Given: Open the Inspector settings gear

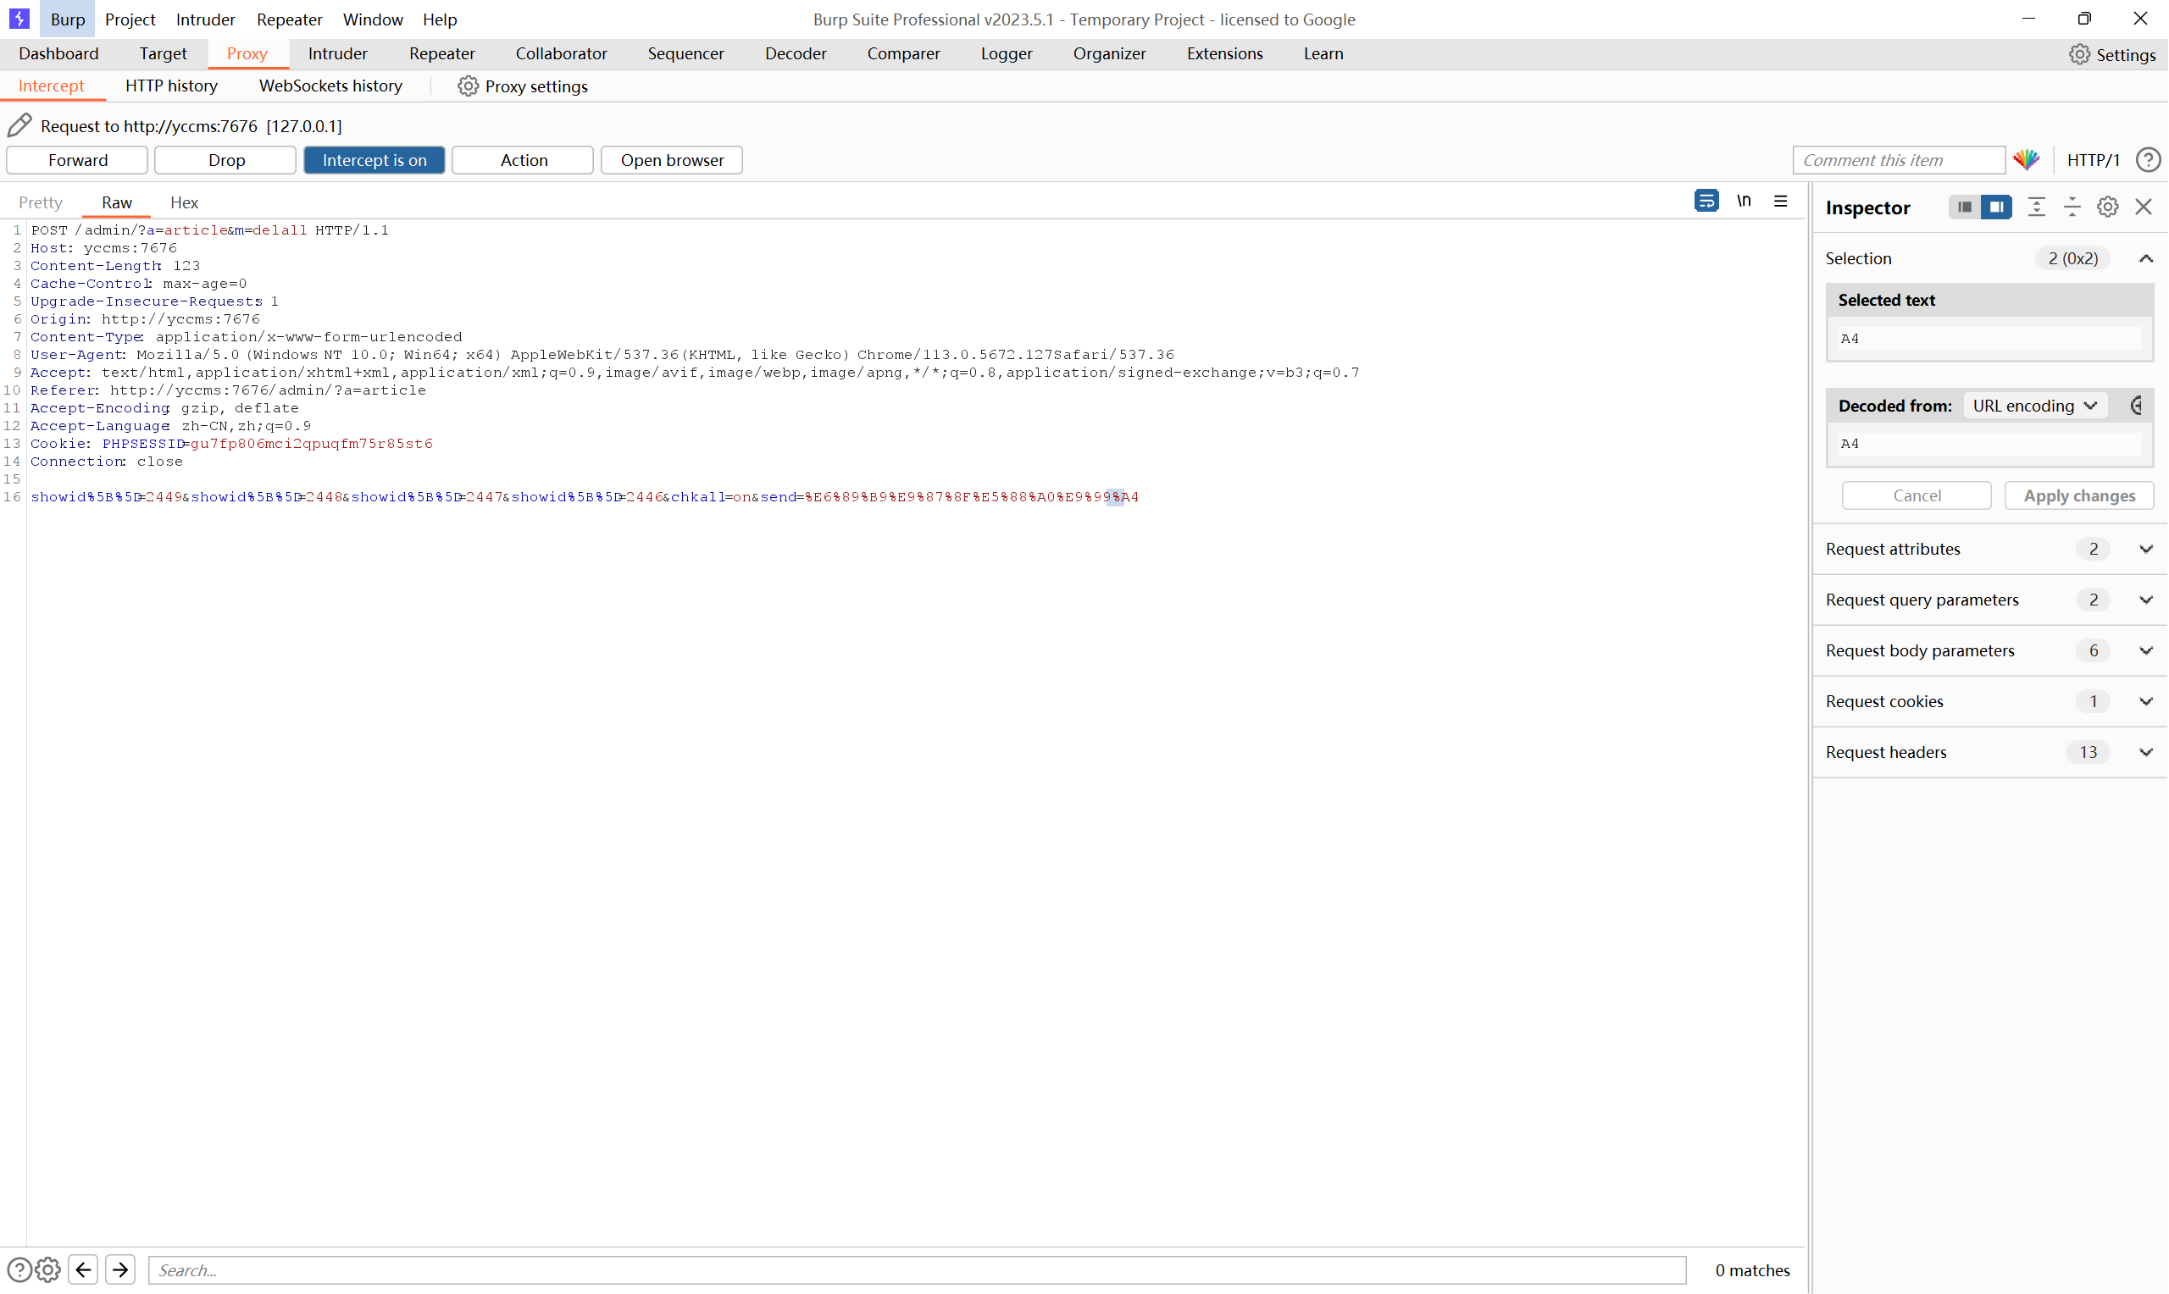Looking at the screenshot, I should [2107, 207].
